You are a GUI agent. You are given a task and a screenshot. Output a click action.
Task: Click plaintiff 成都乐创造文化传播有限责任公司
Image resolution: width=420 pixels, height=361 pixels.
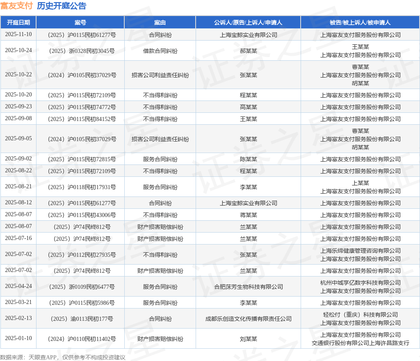tap(249, 319)
